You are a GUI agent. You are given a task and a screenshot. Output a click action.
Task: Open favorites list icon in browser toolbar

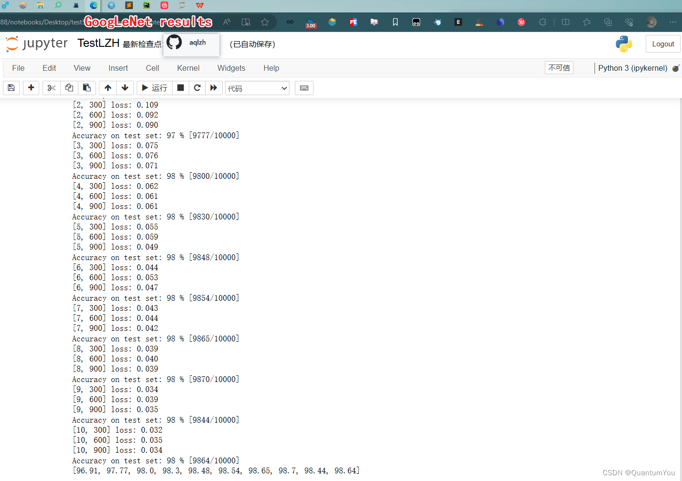587,22
